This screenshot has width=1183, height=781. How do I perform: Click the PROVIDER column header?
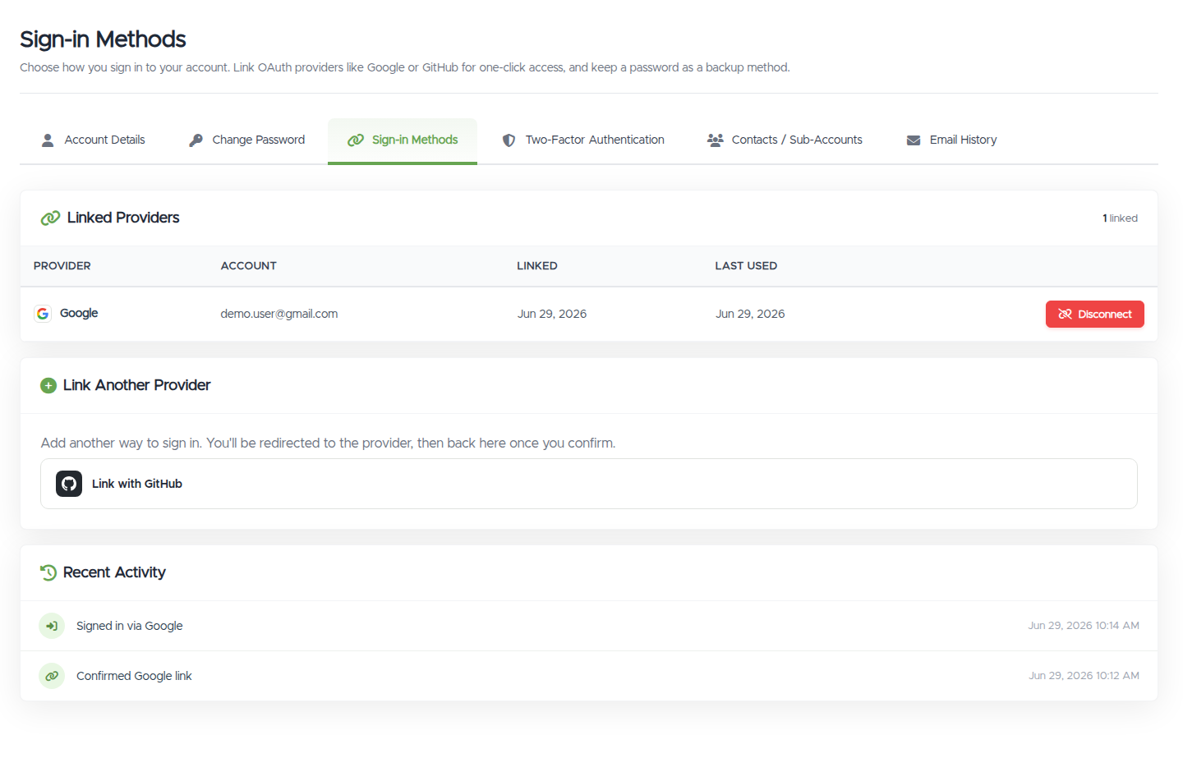pyautogui.click(x=62, y=266)
